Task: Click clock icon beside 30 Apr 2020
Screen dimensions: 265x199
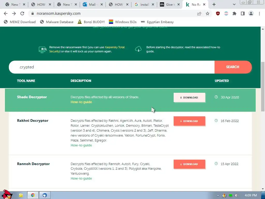Action: [216, 97]
